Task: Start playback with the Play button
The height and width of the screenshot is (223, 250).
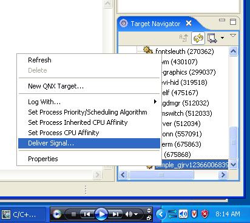Action: pyautogui.click(x=101, y=214)
